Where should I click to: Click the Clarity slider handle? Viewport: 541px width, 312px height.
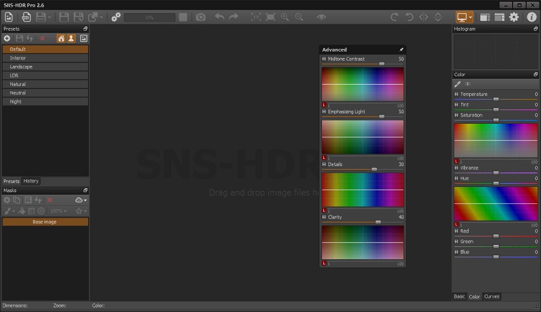click(378, 222)
